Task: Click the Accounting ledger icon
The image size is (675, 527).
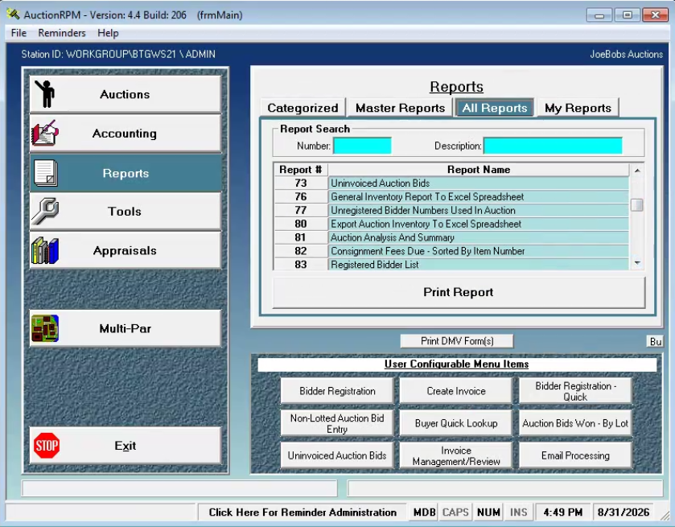Action: 45,133
